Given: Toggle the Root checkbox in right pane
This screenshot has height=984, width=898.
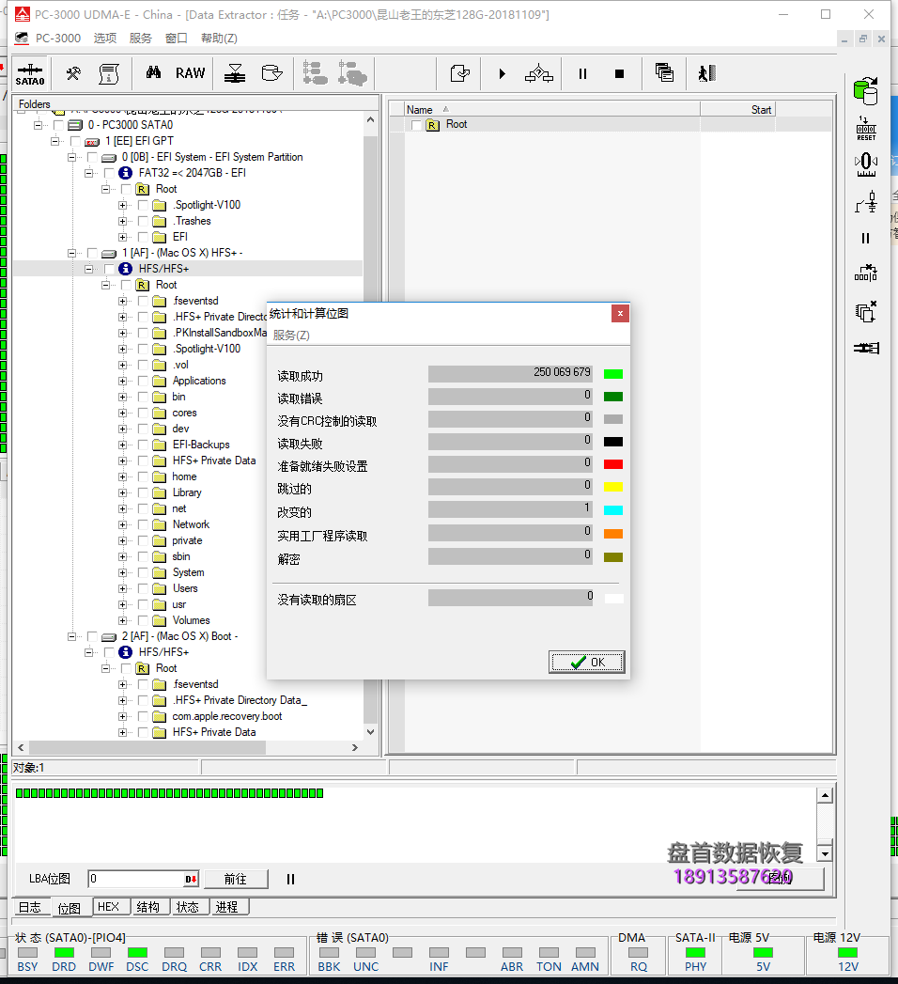Looking at the screenshot, I should coord(417,125).
